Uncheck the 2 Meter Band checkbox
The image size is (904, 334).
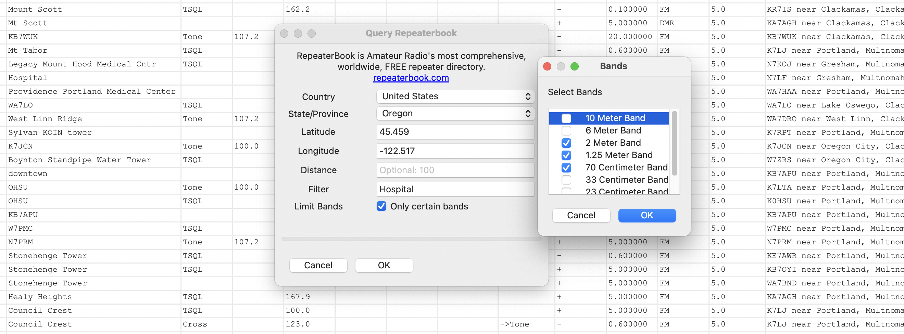click(566, 143)
